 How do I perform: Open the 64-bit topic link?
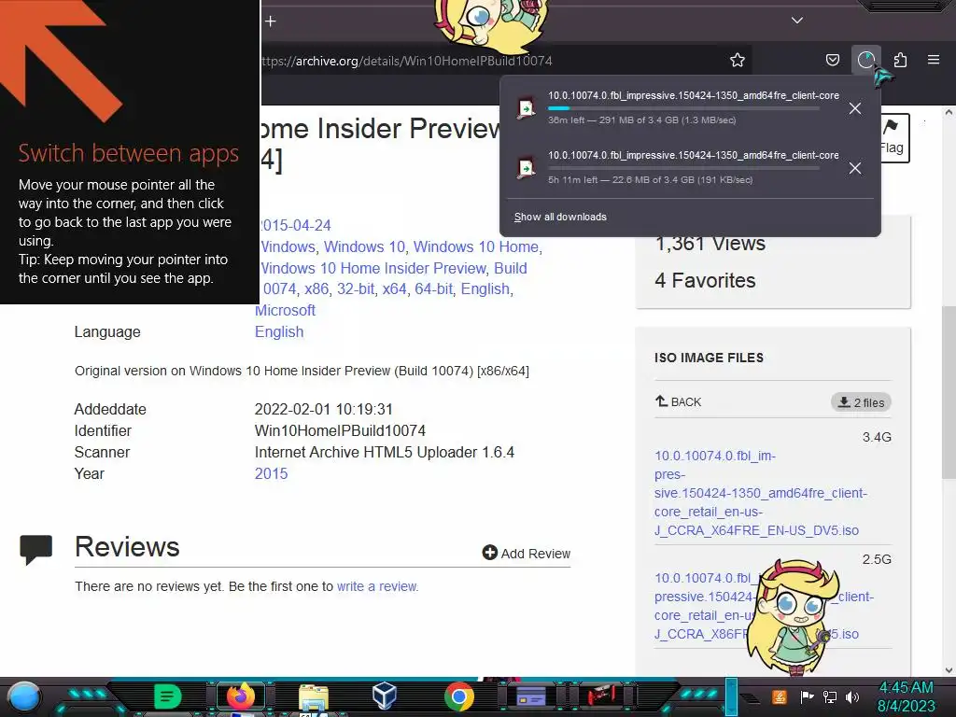(x=433, y=289)
